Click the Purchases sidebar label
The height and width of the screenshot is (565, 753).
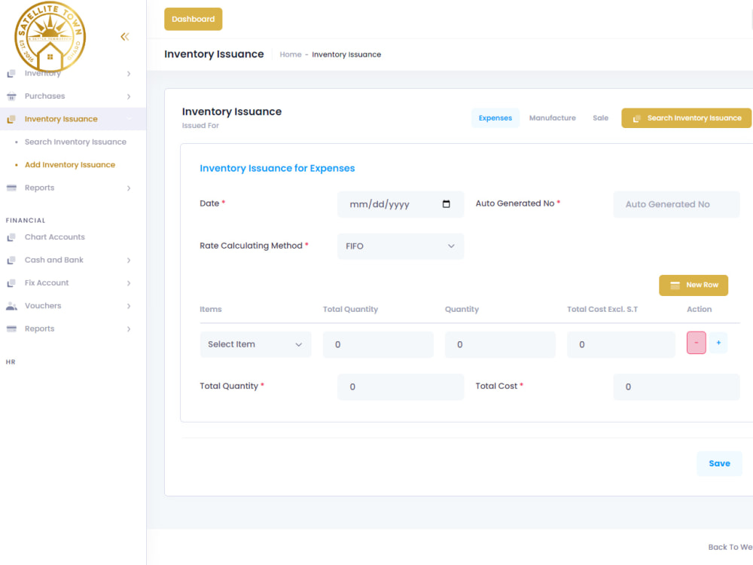pyautogui.click(x=44, y=96)
